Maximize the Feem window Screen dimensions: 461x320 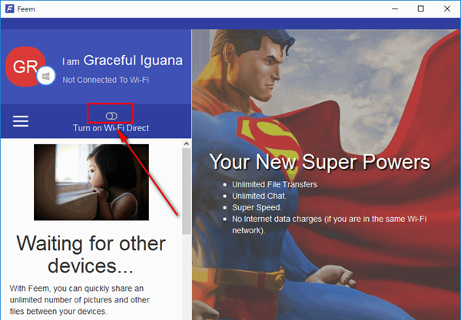pos(421,8)
